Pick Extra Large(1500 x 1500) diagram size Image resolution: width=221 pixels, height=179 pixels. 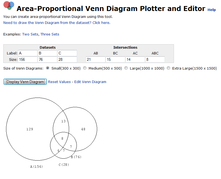(x=168, y=68)
